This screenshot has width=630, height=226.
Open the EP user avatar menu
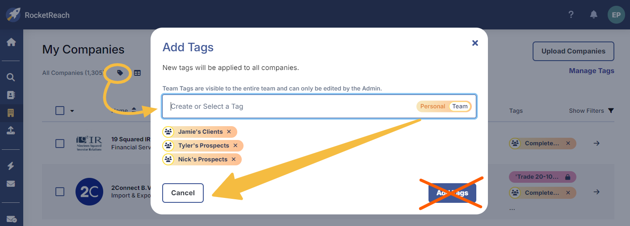click(x=616, y=15)
